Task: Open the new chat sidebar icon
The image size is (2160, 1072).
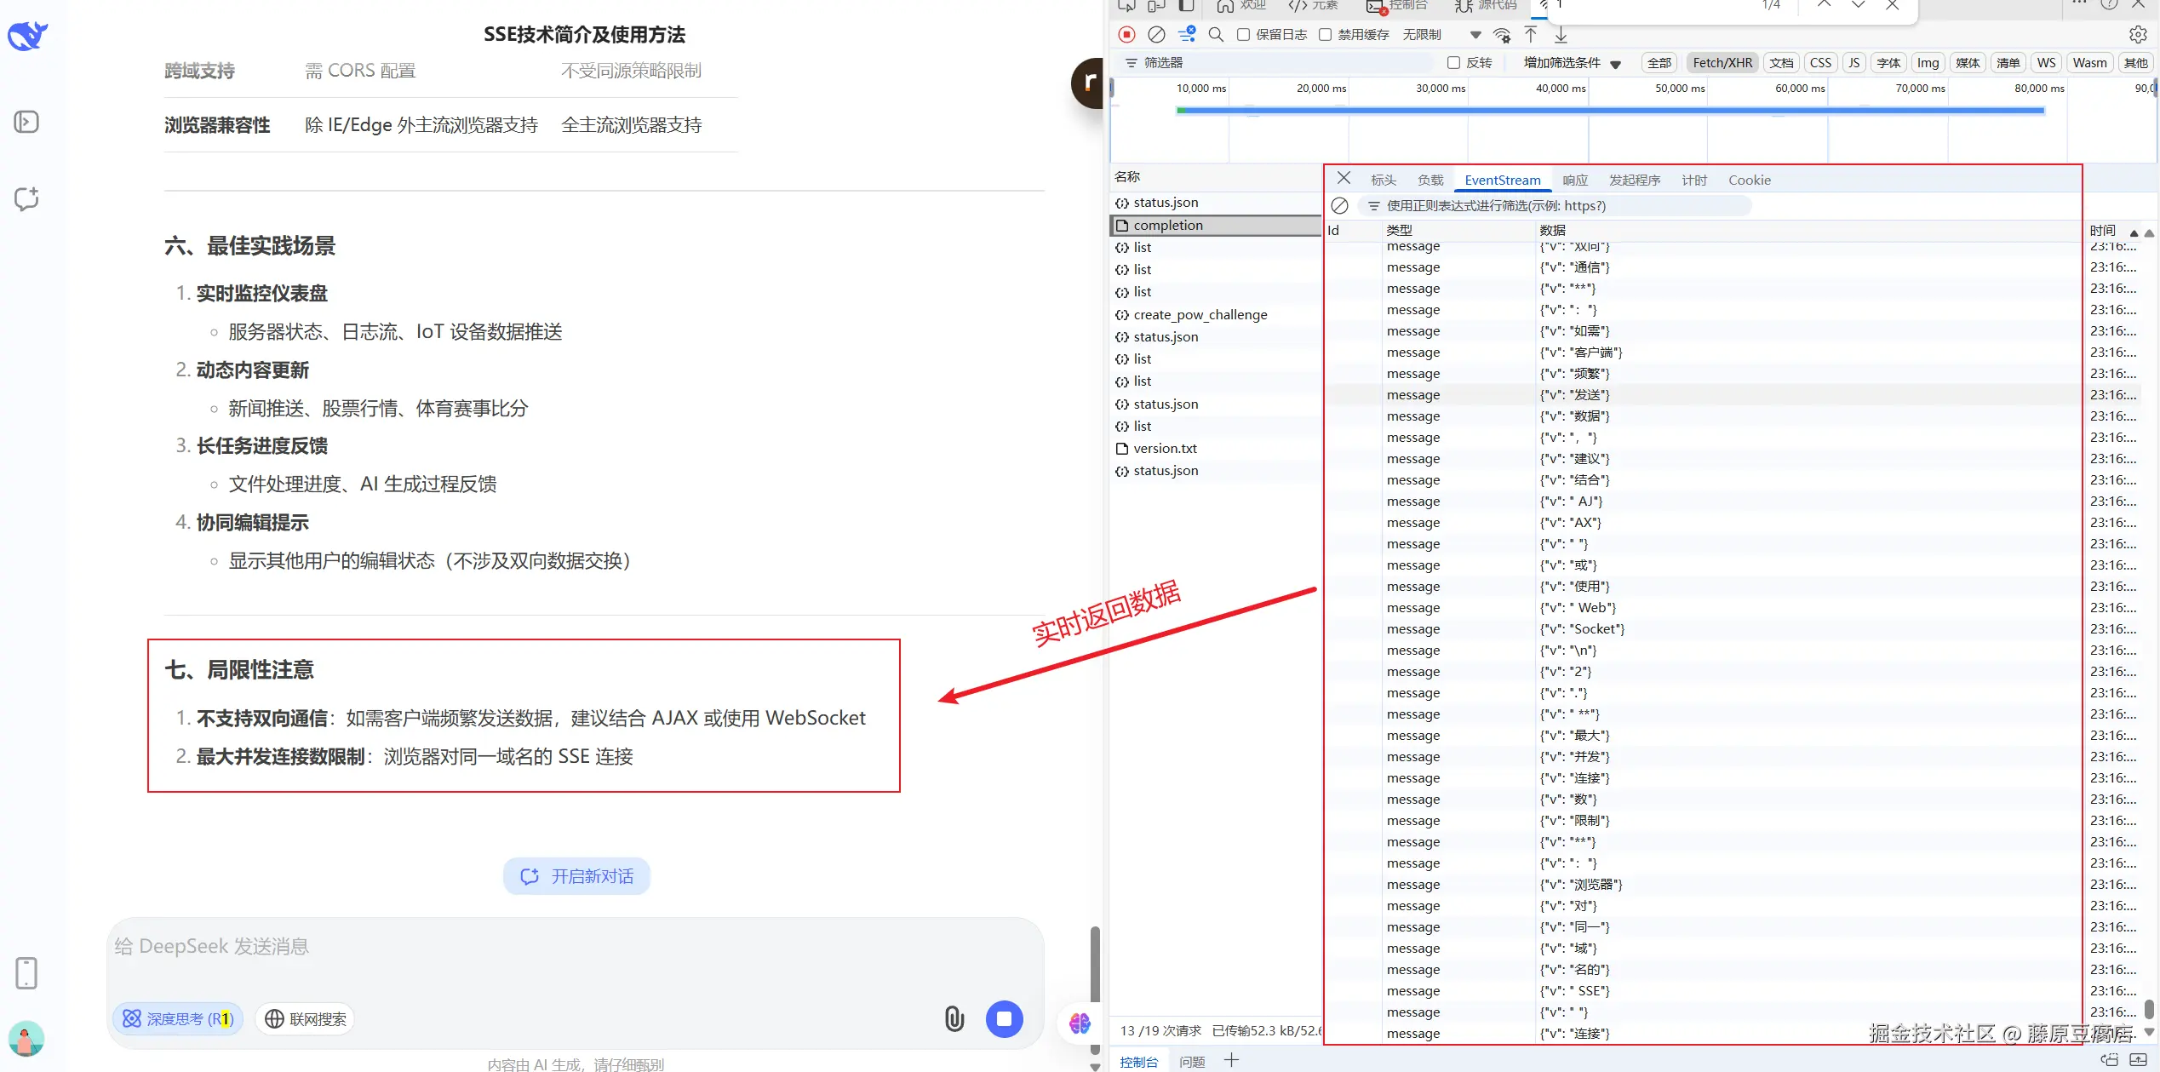Action: 27,198
